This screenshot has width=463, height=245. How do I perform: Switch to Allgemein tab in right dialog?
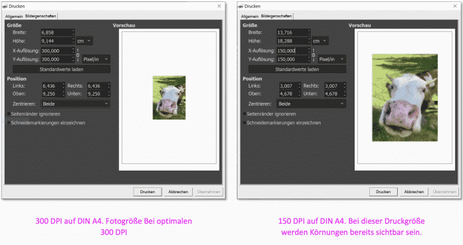click(249, 17)
